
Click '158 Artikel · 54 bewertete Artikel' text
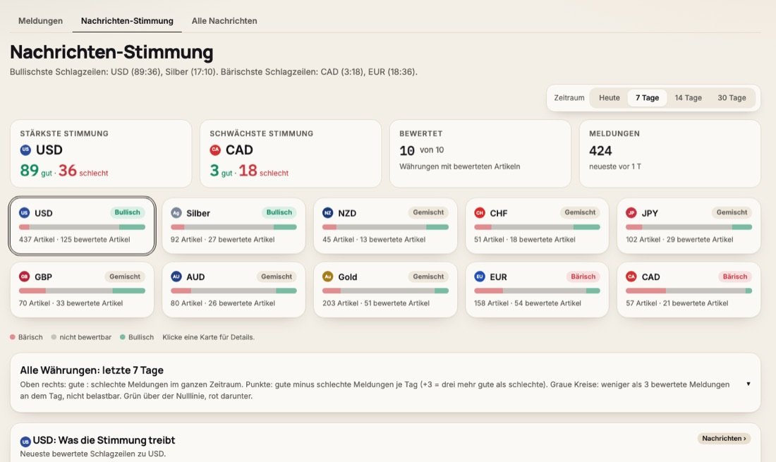(x=528, y=303)
